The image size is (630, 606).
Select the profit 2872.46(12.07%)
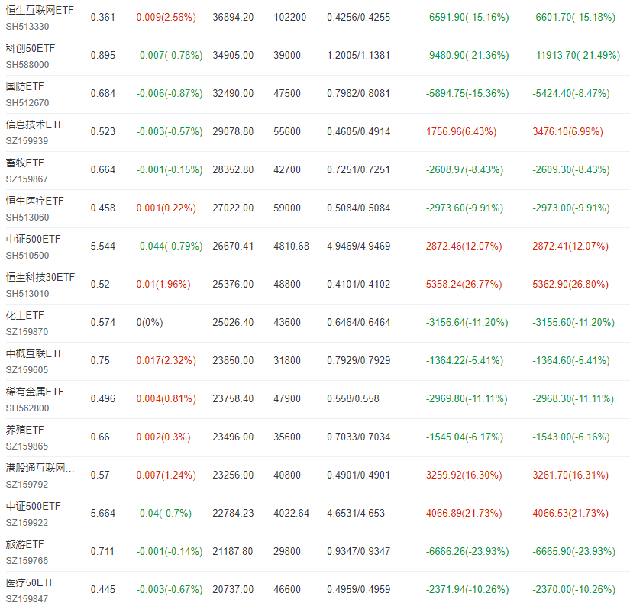coord(464,247)
